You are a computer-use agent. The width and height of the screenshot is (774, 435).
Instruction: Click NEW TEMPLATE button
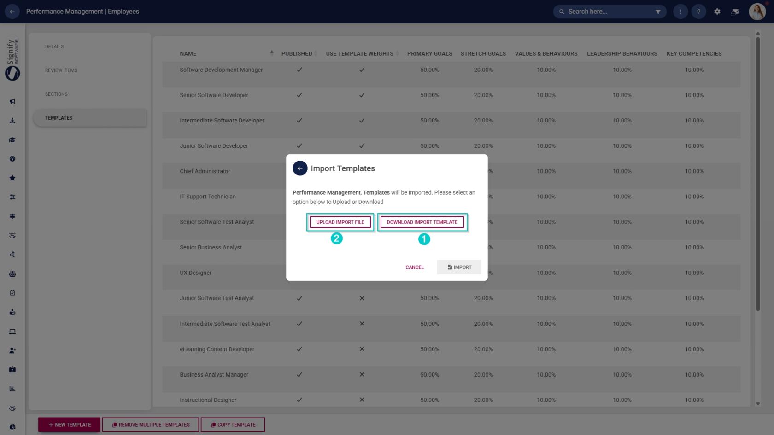tap(70, 425)
